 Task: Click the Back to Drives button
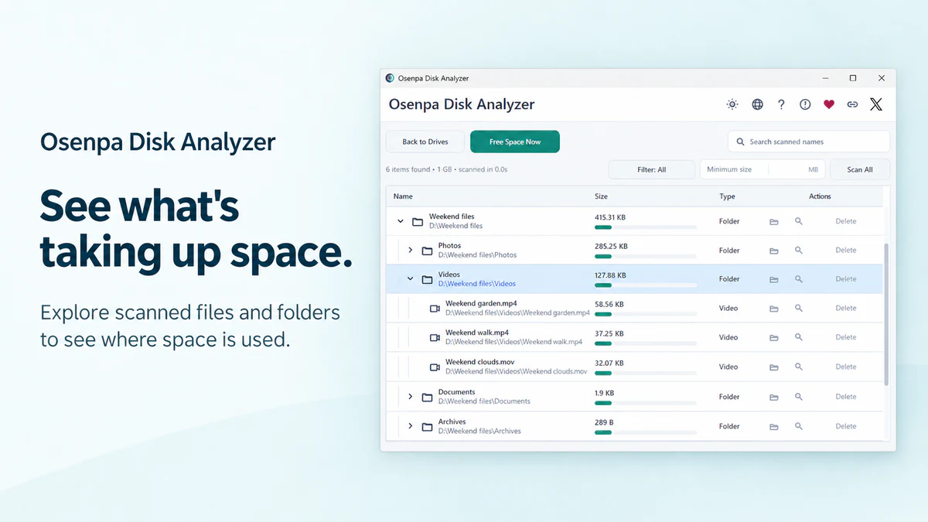coord(425,142)
